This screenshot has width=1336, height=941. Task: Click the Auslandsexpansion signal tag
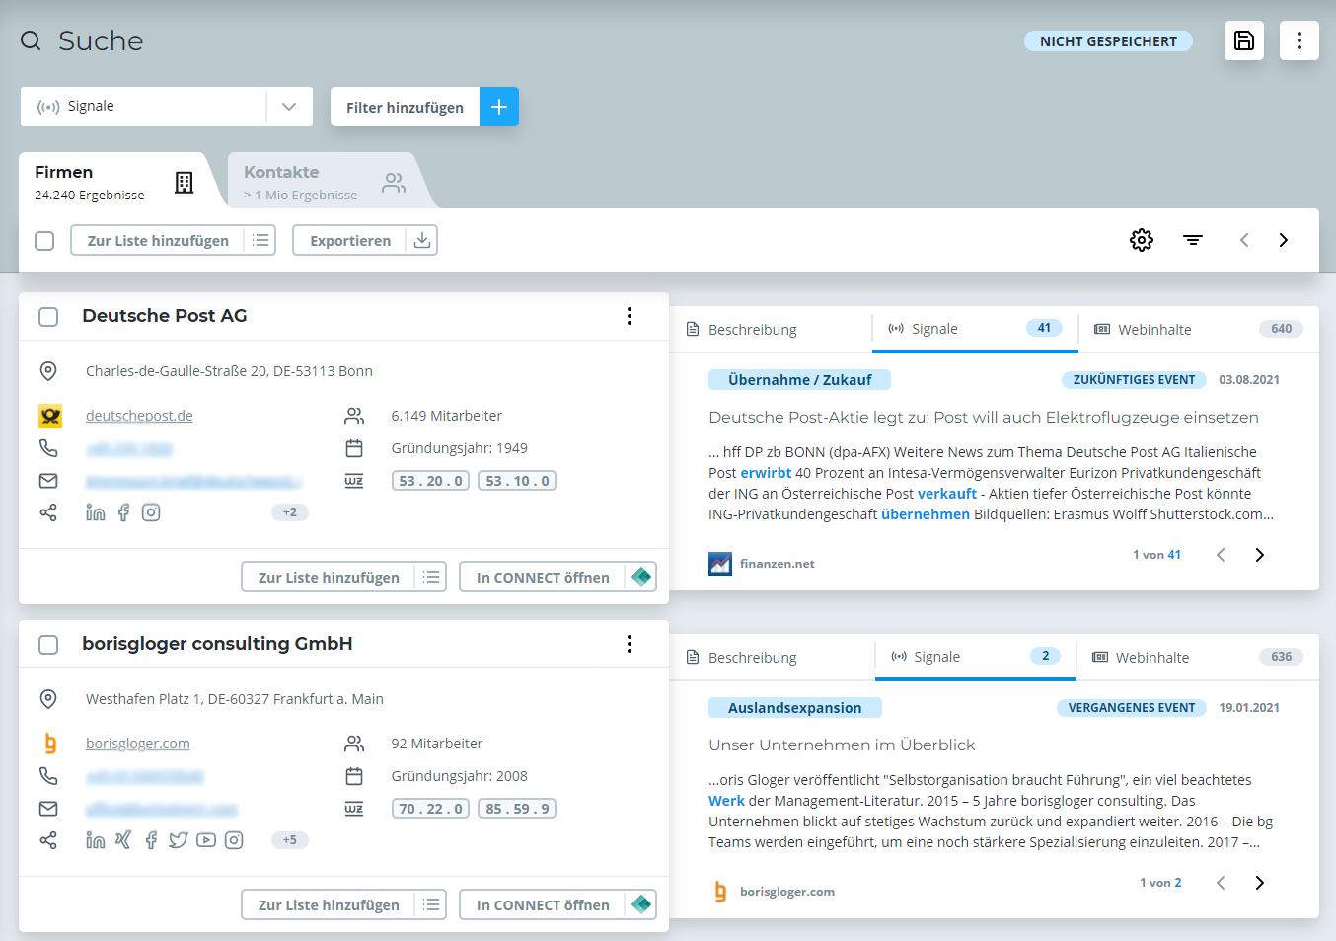(795, 708)
